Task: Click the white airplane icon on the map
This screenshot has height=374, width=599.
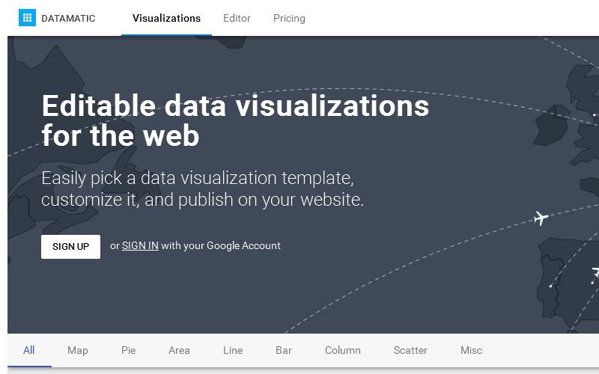Action: pyautogui.click(x=541, y=218)
